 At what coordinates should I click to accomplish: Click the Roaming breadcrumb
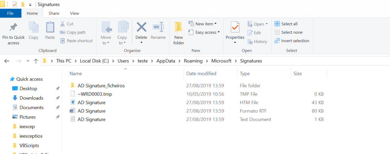tap(193, 61)
